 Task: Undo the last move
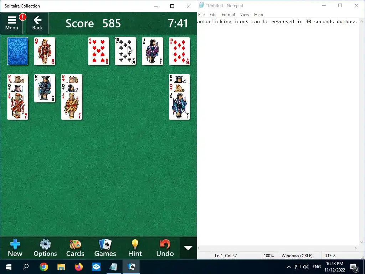pos(165,248)
